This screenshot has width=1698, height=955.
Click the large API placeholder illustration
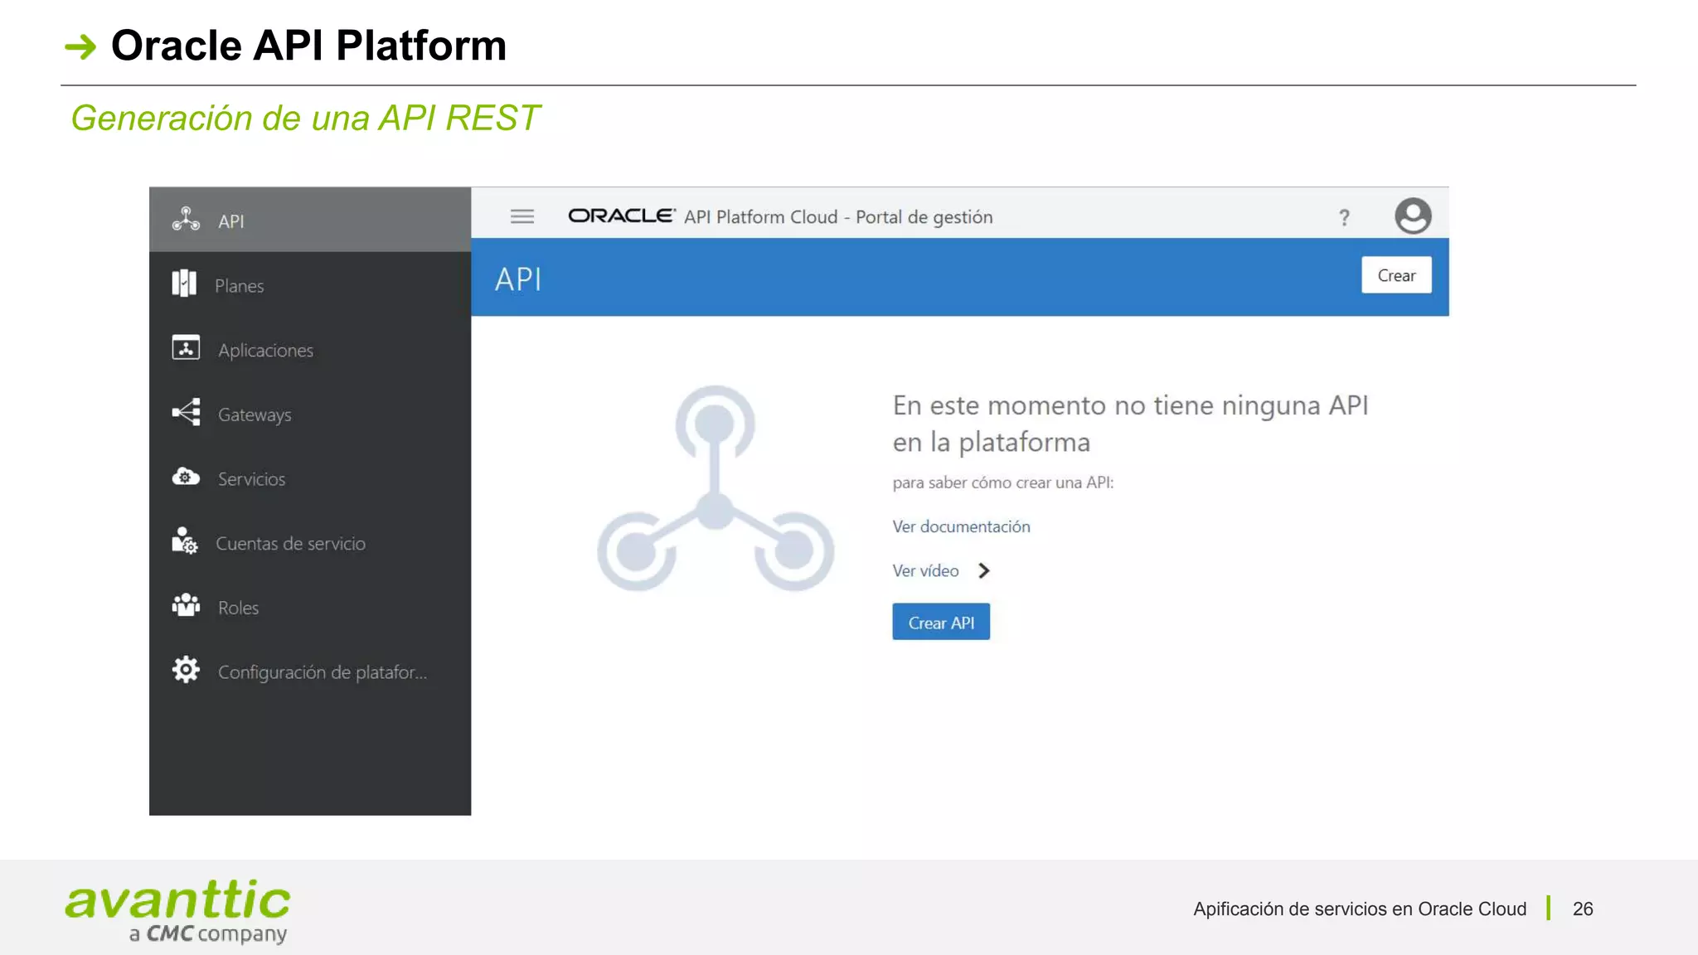(715, 489)
